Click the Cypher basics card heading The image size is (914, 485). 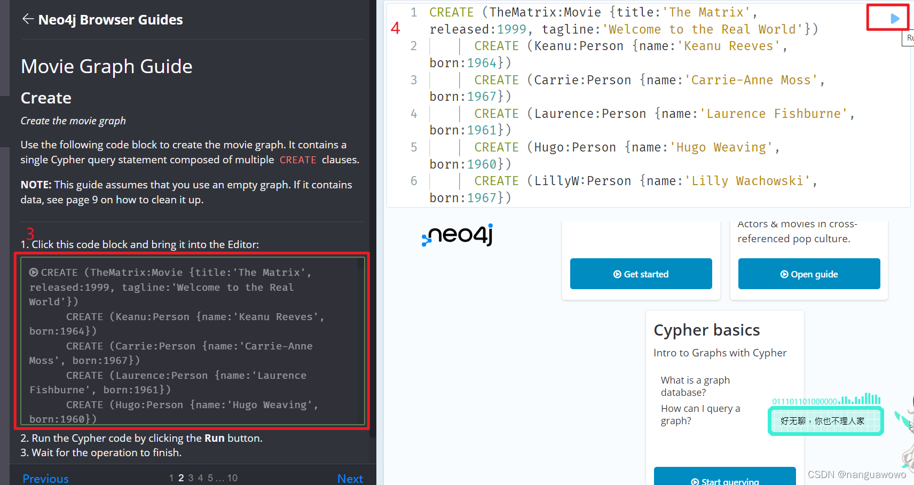(x=706, y=330)
